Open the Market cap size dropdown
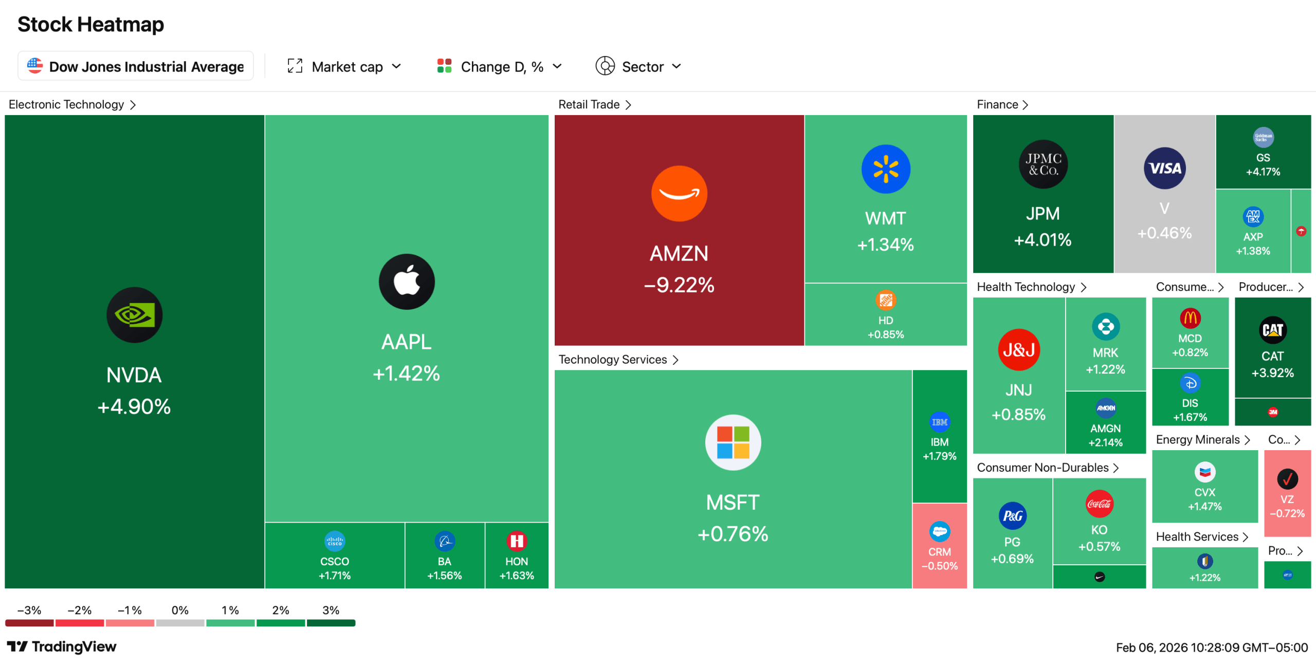Image resolution: width=1316 pixels, height=665 pixels. point(343,66)
